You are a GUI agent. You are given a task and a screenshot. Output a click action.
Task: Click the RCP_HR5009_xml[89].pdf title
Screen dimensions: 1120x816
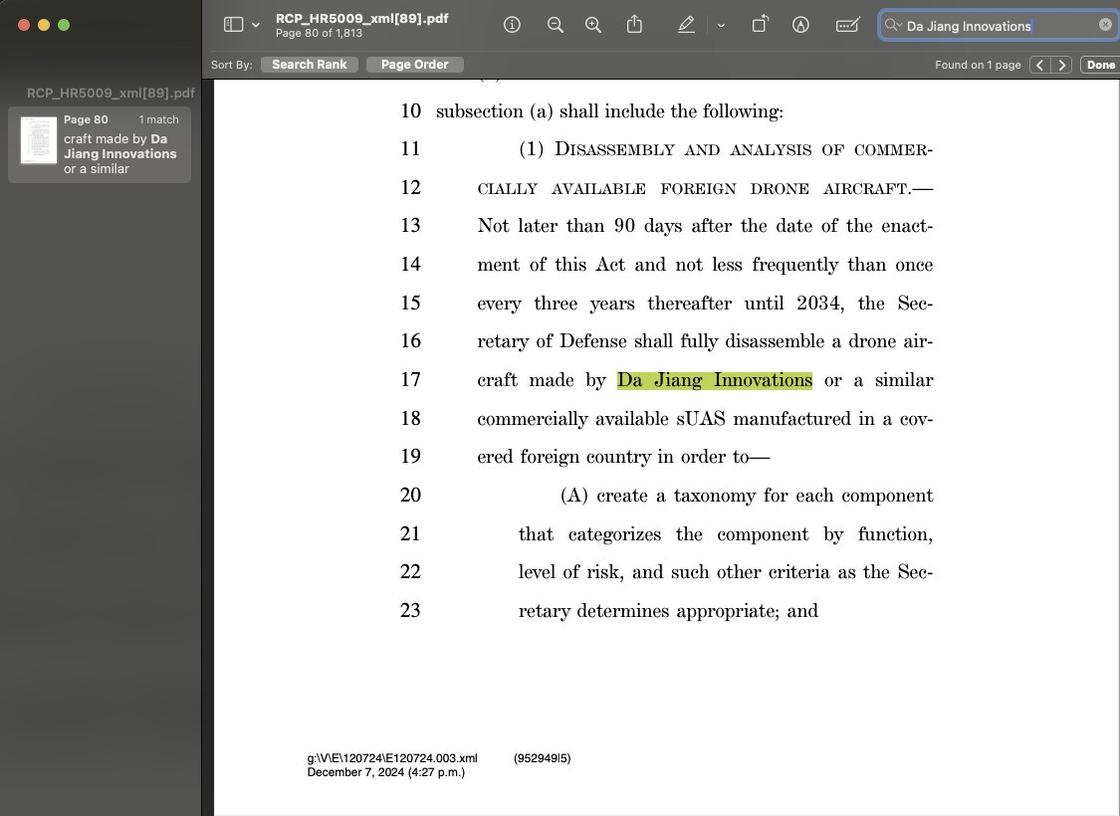361,19
